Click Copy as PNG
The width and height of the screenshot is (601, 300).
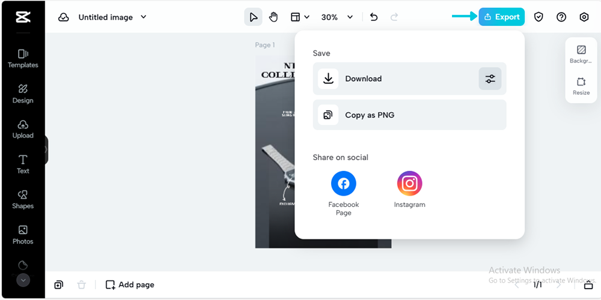coord(409,115)
